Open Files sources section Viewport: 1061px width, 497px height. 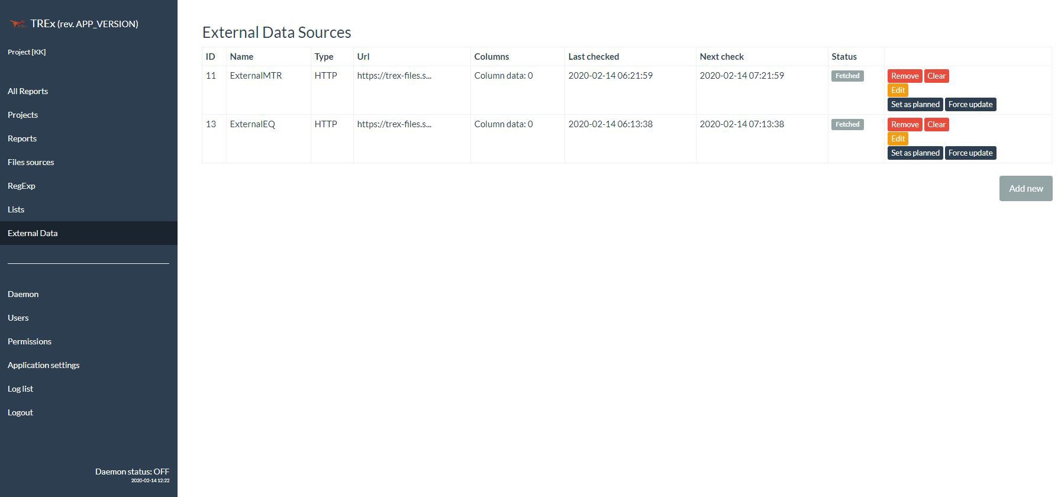pyautogui.click(x=31, y=162)
